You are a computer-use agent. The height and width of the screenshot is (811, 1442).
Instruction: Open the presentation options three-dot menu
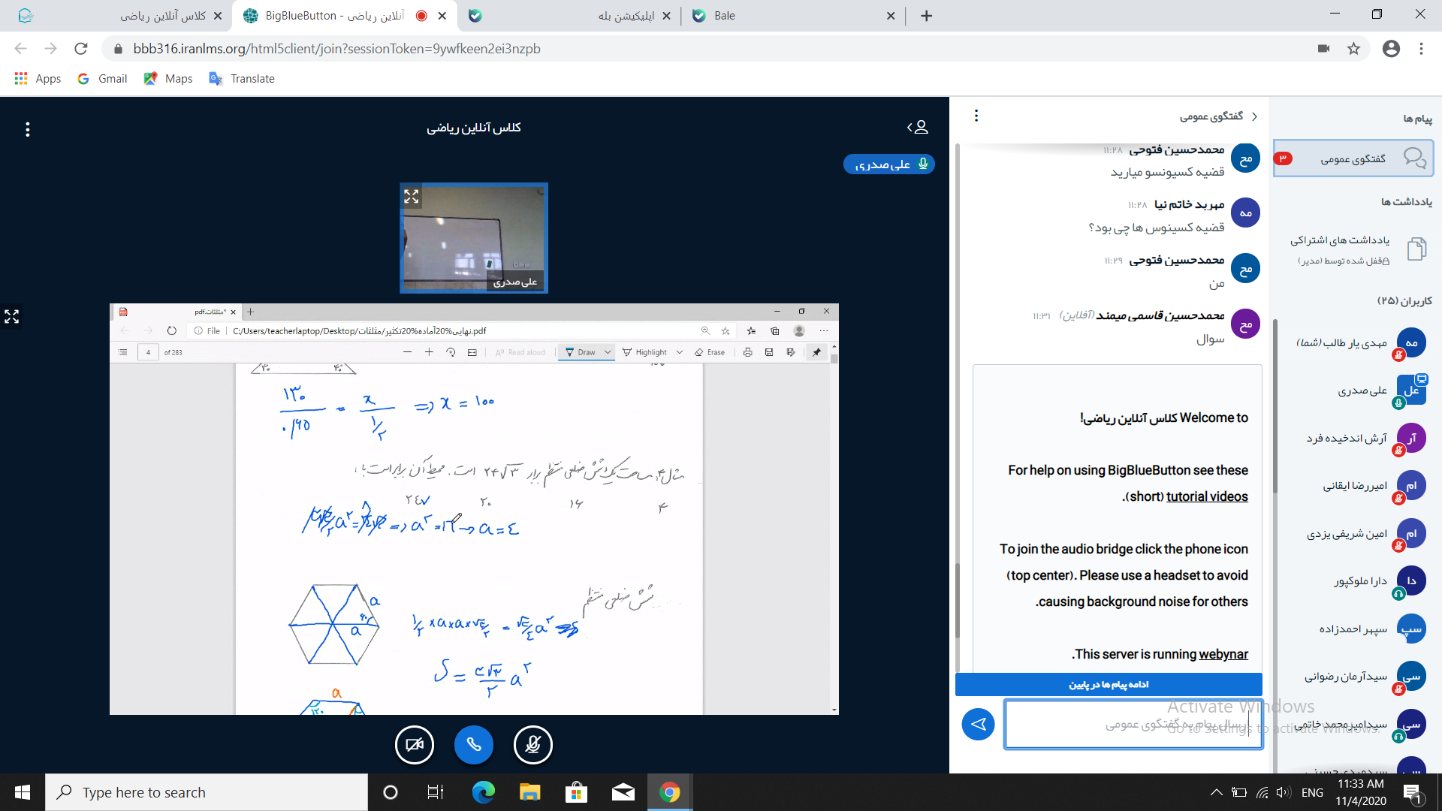tap(28, 129)
